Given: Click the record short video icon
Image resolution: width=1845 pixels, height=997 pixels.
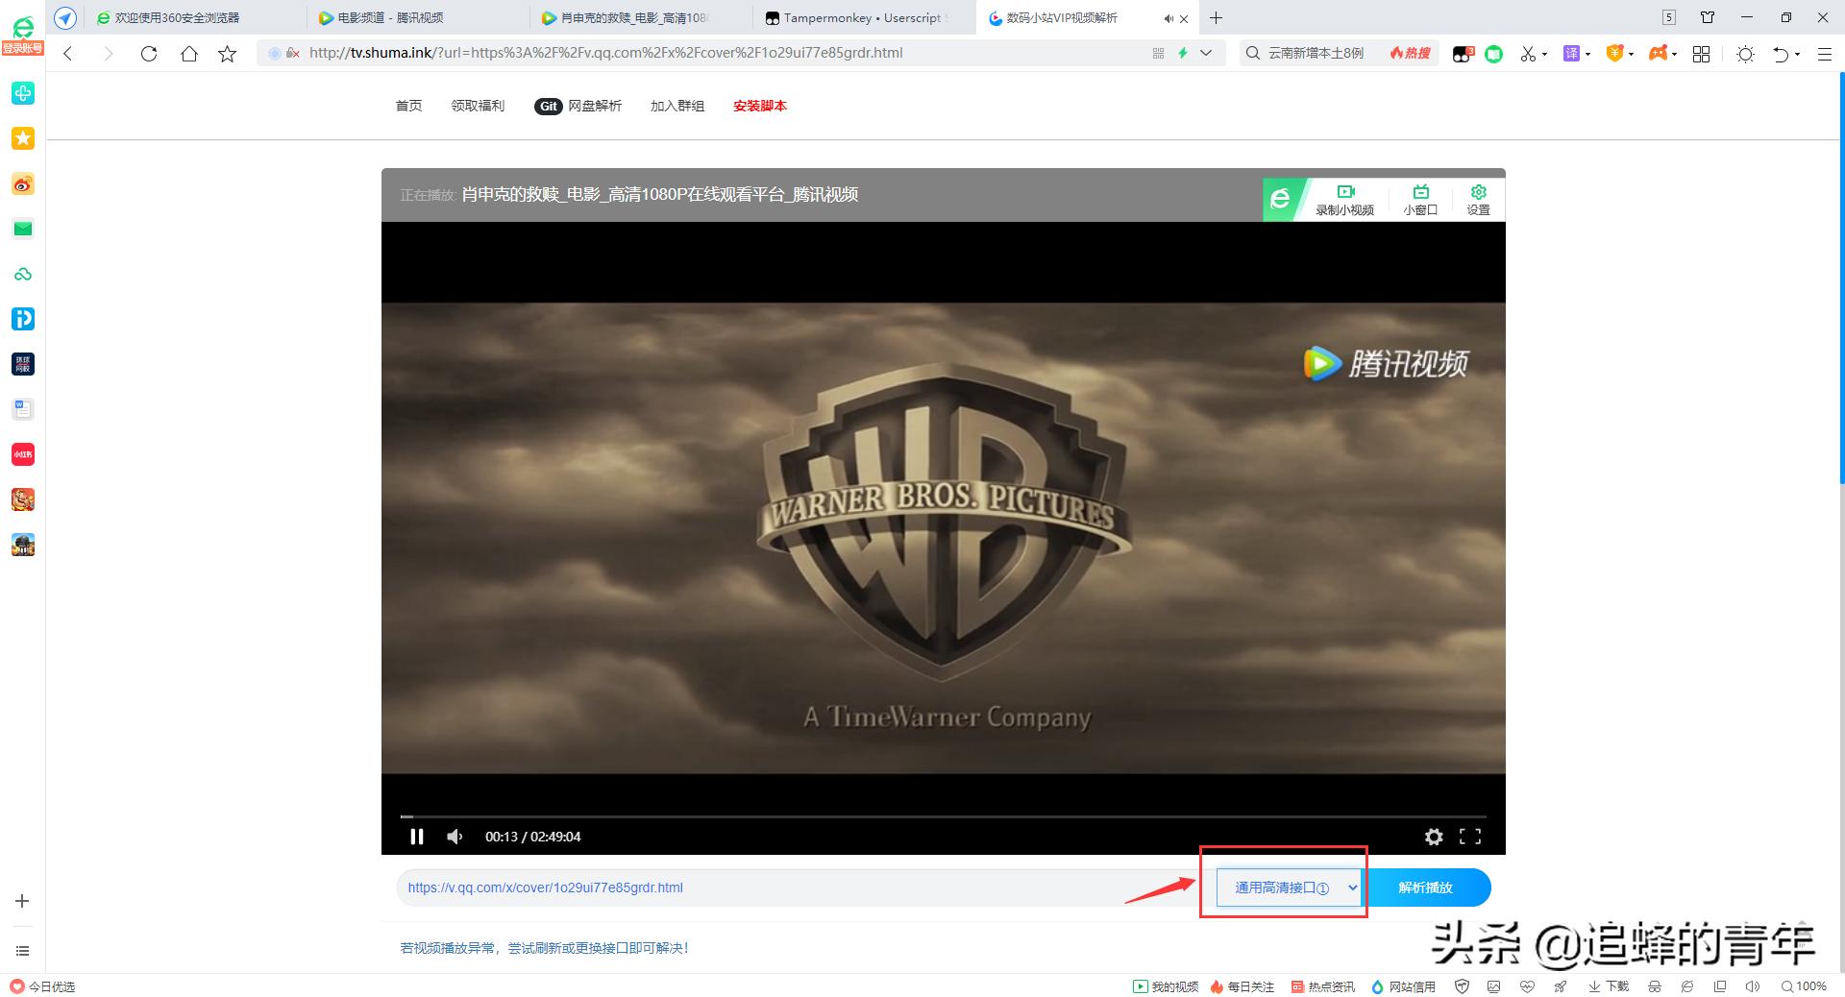Looking at the screenshot, I should pos(1344,199).
